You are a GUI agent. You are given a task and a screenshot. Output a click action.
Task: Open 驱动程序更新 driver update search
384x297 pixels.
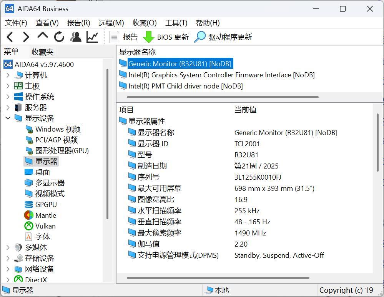223,37
